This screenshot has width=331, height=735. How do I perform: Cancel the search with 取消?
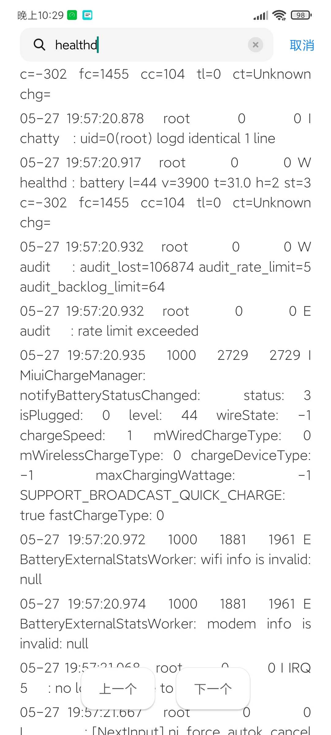302,45
